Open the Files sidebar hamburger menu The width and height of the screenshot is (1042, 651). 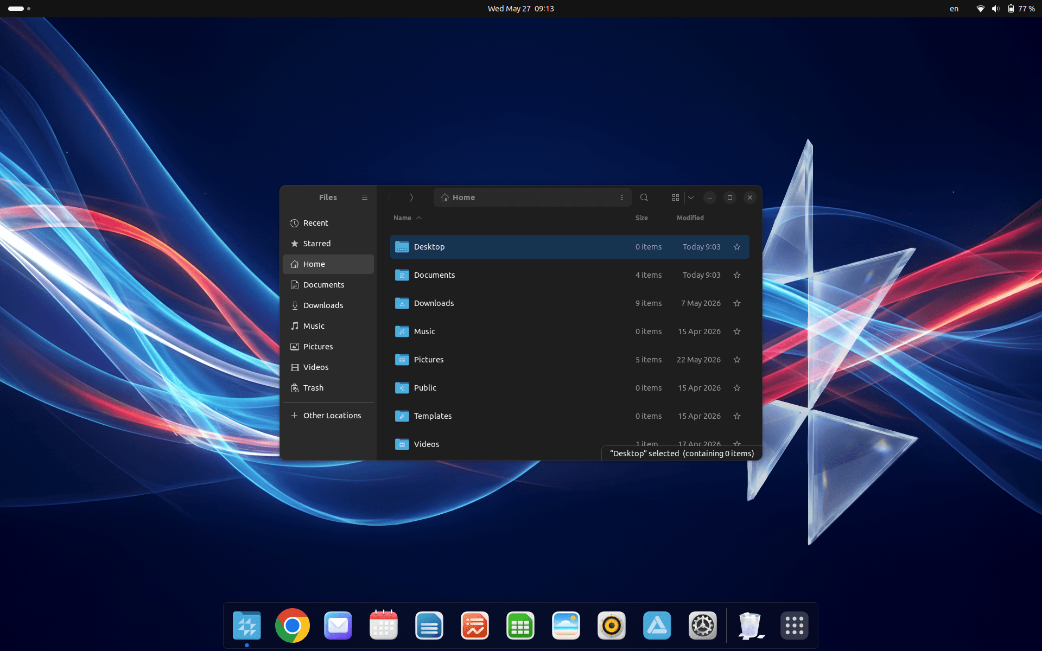tap(365, 197)
